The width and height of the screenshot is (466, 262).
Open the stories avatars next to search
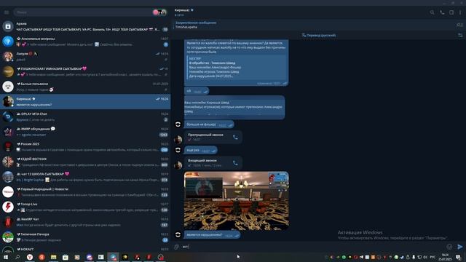point(159,12)
